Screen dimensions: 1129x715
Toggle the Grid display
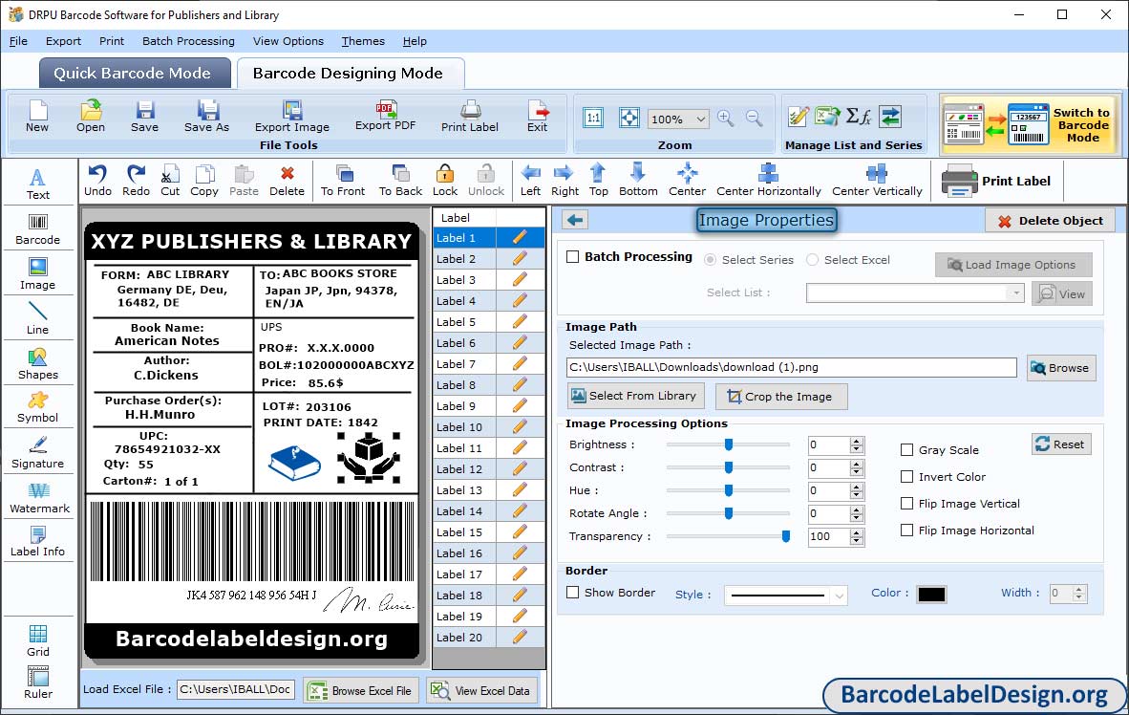coord(37,640)
